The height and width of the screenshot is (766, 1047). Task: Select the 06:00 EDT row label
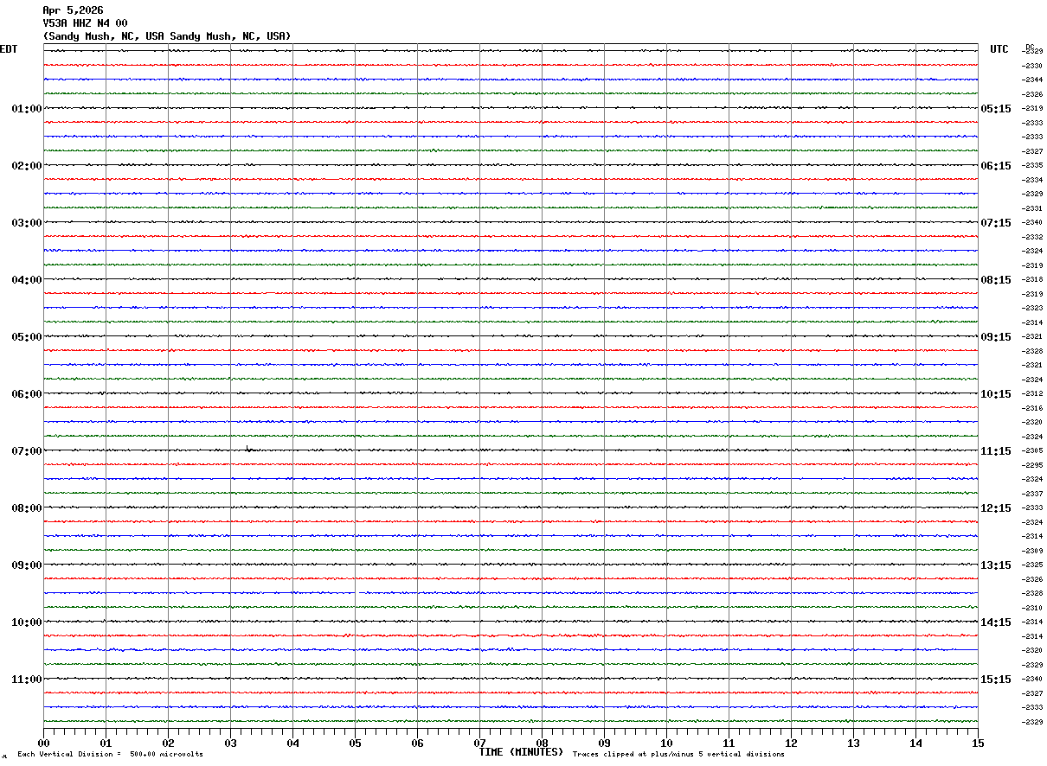(27, 394)
